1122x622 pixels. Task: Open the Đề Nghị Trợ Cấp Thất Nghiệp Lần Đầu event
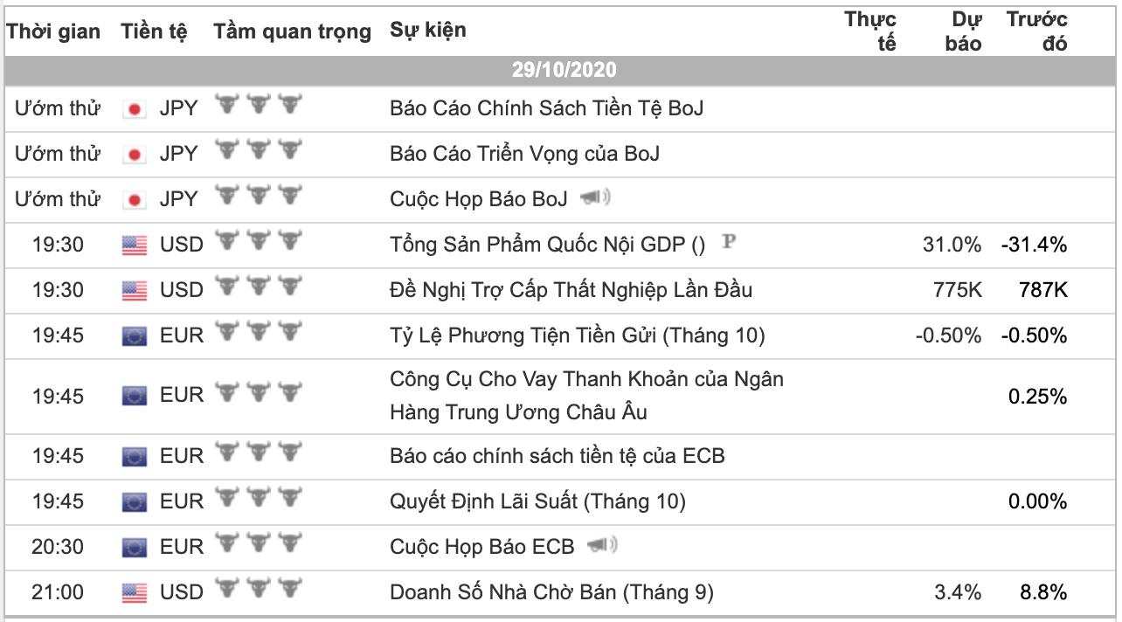(x=571, y=290)
